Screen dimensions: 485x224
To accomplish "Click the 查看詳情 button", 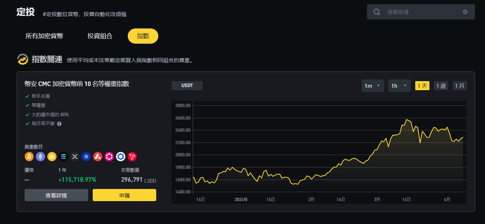I will pyautogui.click(x=56, y=195).
